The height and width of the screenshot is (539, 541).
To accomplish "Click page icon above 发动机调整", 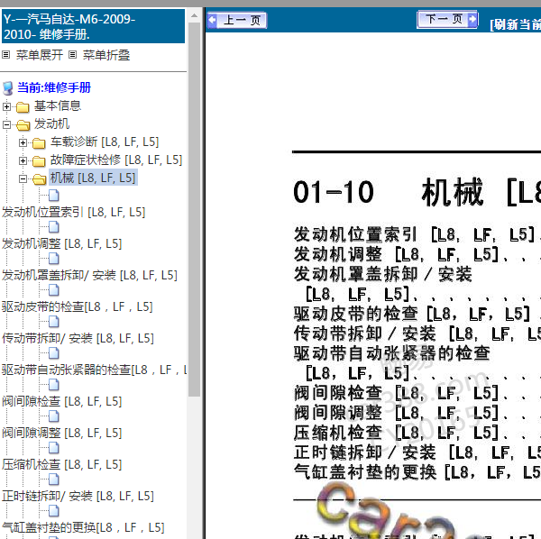I will click(53, 227).
